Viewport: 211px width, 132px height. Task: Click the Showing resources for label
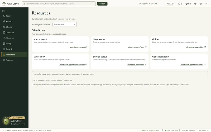point(41,24)
